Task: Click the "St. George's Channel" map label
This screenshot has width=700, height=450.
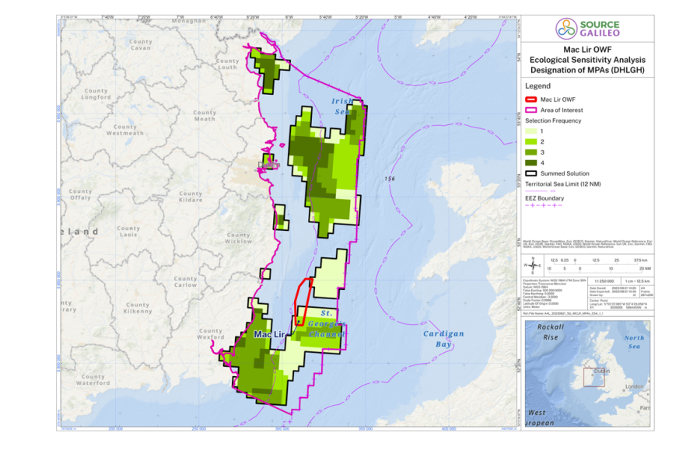Action: click(327, 324)
